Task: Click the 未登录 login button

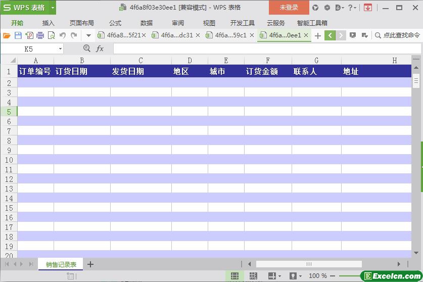Action: 289,8
